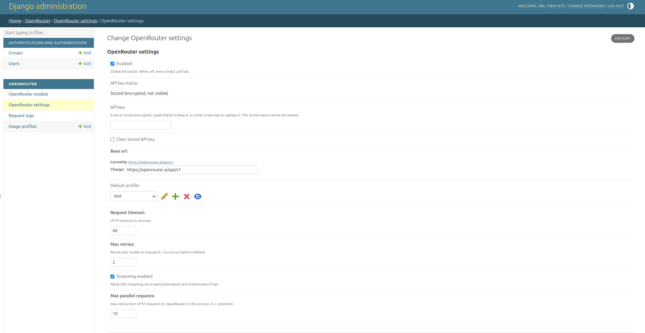The width and height of the screenshot is (645, 333).
Task: Collapse the sidebar with the left-edge arrow
Action: [x=1, y=196]
